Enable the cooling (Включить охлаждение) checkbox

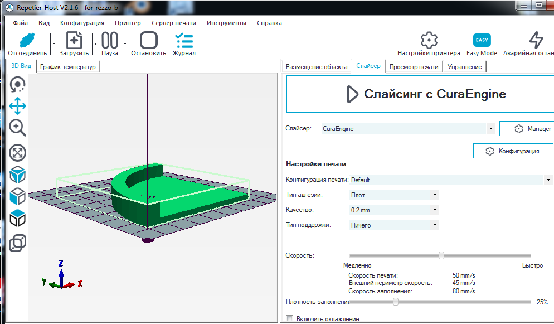(x=290, y=318)
